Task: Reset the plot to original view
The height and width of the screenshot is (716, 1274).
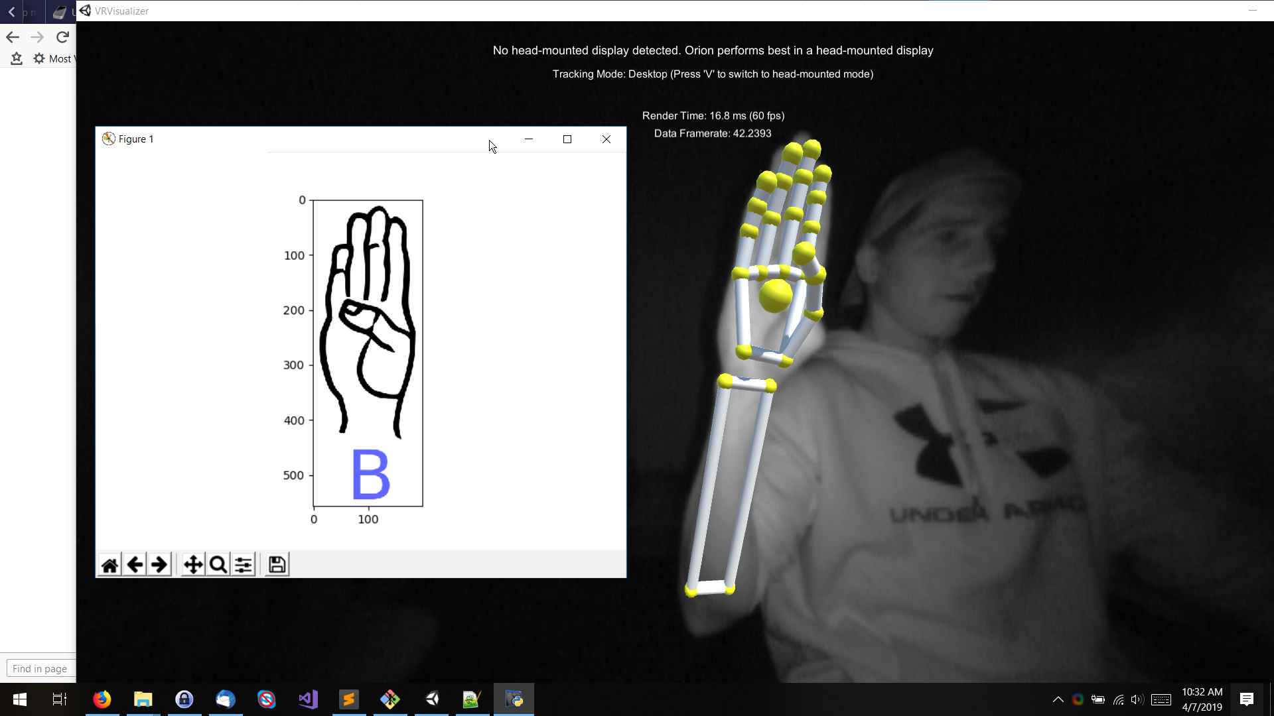Action: pos(109,565)
